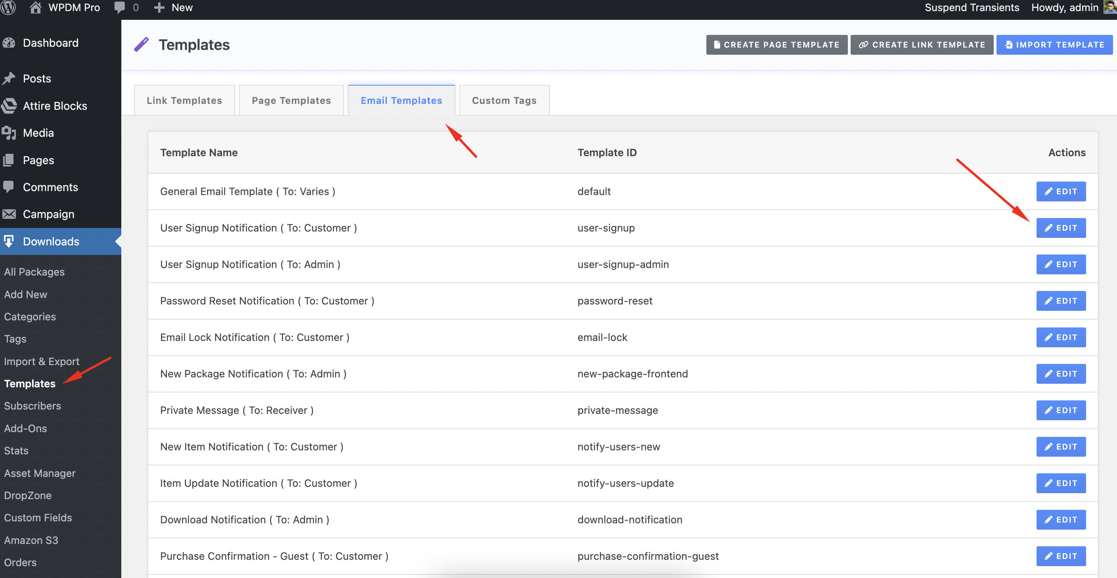The image size is (1117, 578).
Task: Click Import Template button
Action: point(1054,45)
